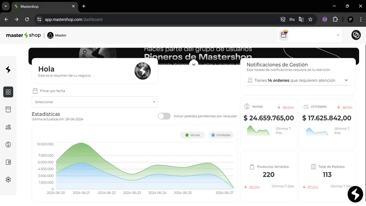Click the Utilidades amount $ 17.625.842,00
This screenshot has width=366, height=206.
click(327, 118)
